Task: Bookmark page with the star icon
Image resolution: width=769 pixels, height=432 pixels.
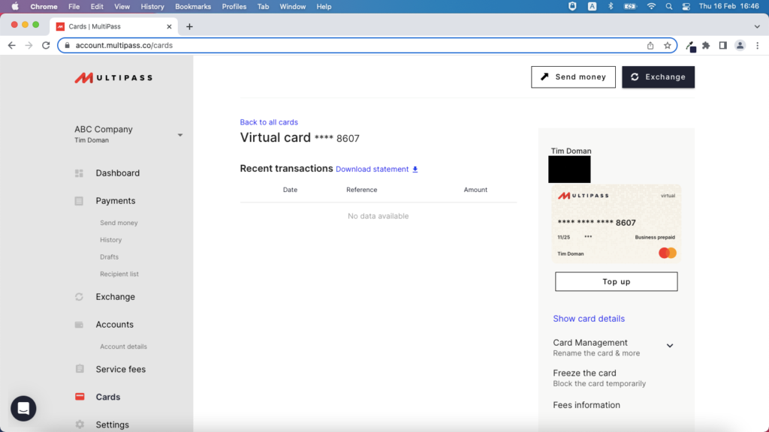Action: [667, 46]
